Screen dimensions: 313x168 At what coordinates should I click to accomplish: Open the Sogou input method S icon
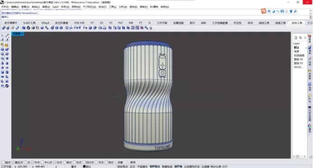point(264,11)
